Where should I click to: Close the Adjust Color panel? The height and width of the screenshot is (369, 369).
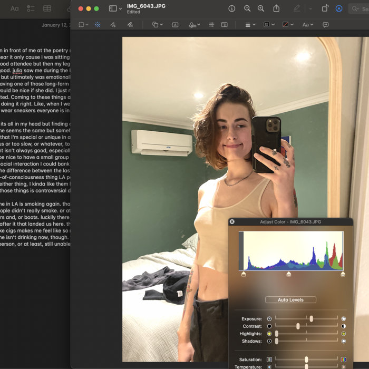(x=232, y=222)
